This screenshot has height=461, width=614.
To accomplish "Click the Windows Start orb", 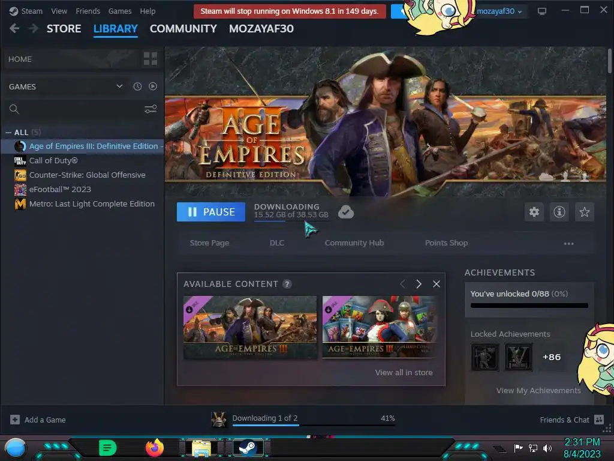I will pyautogui.click(x=16, y=448).
